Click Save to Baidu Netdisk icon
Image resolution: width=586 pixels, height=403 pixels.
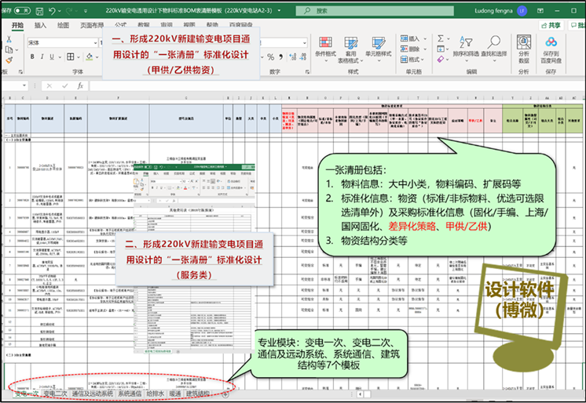[550, 49]
